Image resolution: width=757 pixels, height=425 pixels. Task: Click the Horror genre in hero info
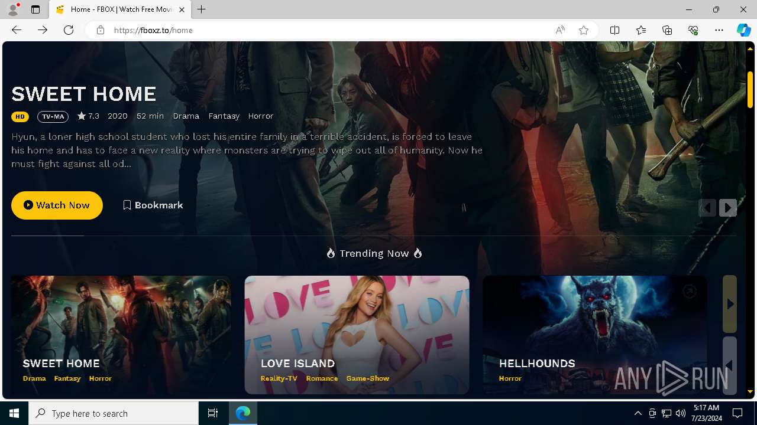click(261, 116)
